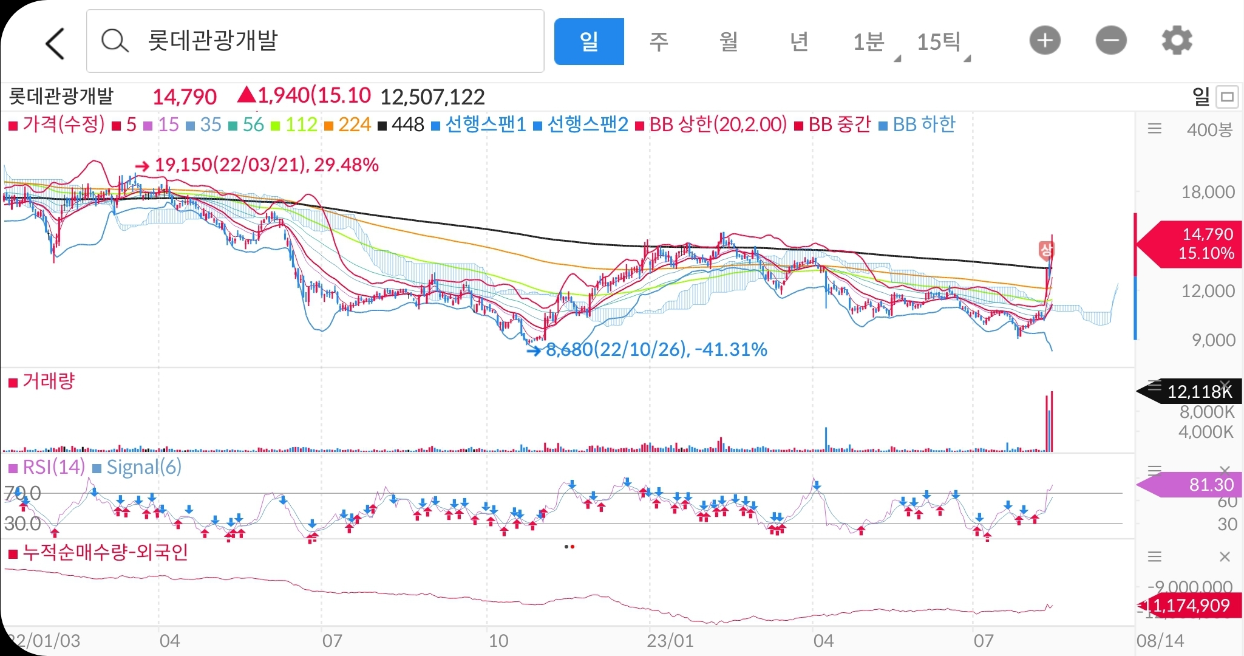Viewport: 1244px width, 656px height.
Task: Zoom out with the minus icon
Action: (1111, 41)
